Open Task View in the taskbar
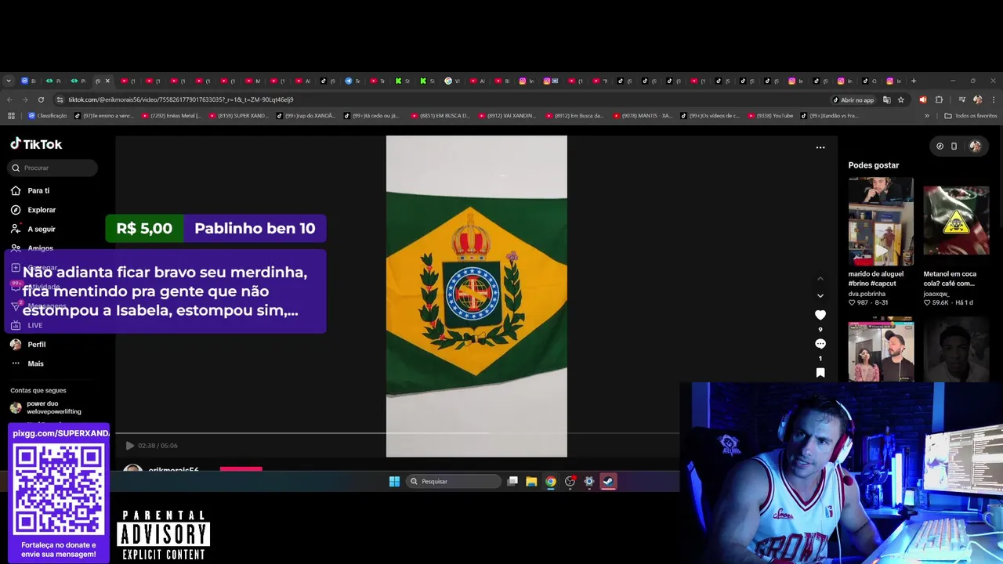This screenshot has width=1003, height=564. pyautogui.click(x=512, y=482)
